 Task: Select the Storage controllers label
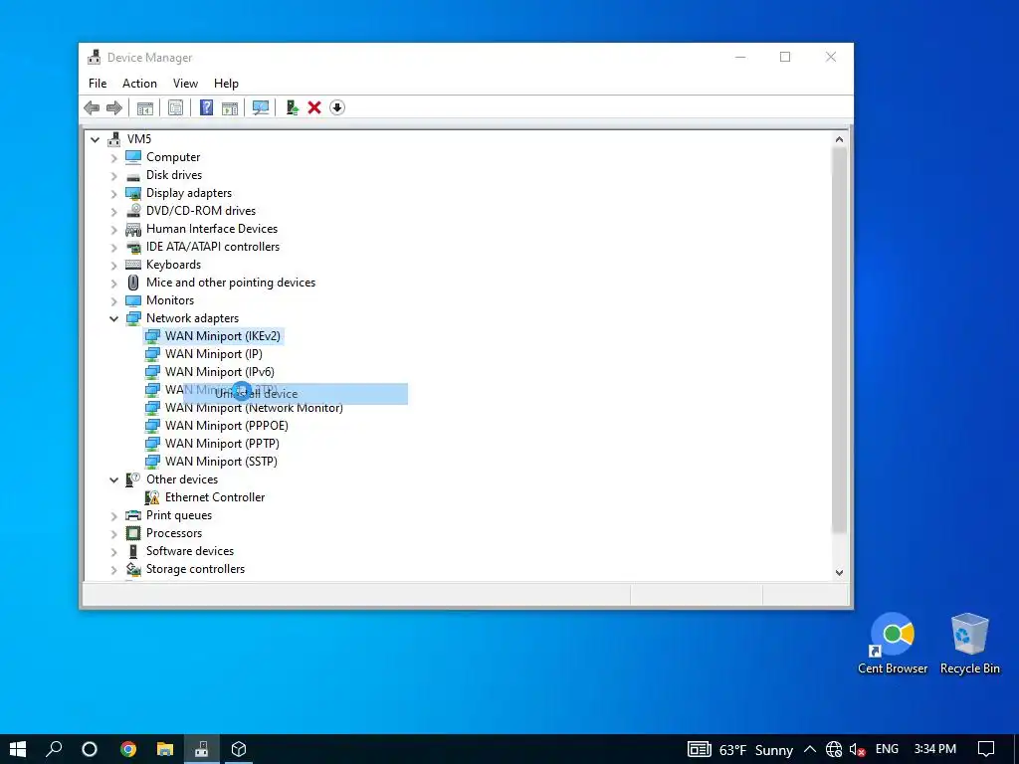[196, 569]
